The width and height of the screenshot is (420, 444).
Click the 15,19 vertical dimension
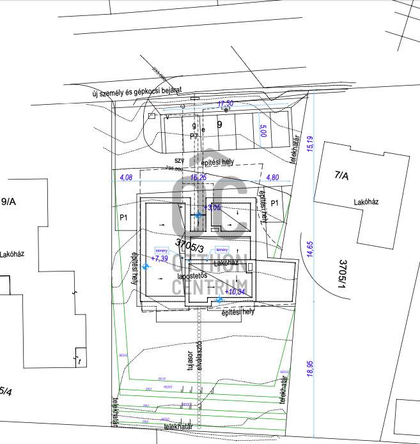[310, 144]
